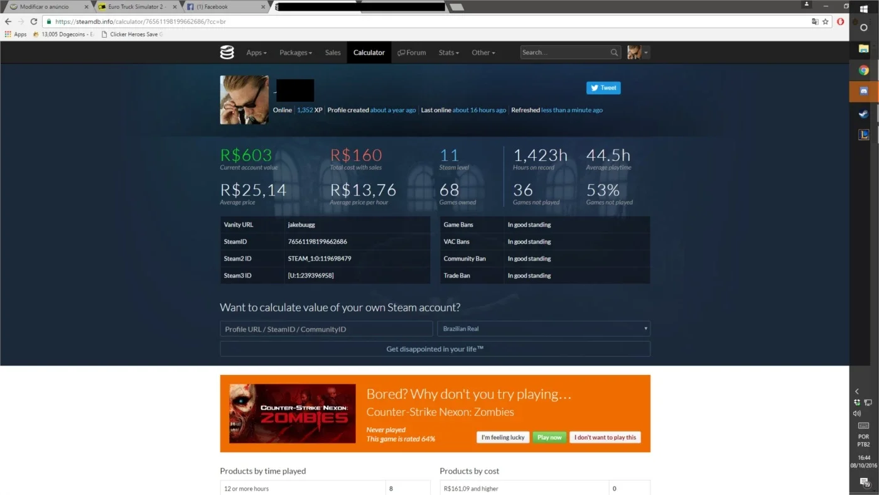The width and height of the screenshot is (879, 495).
Task: Click the jakebuugg Vanity URL value
Action: (303, 225)
